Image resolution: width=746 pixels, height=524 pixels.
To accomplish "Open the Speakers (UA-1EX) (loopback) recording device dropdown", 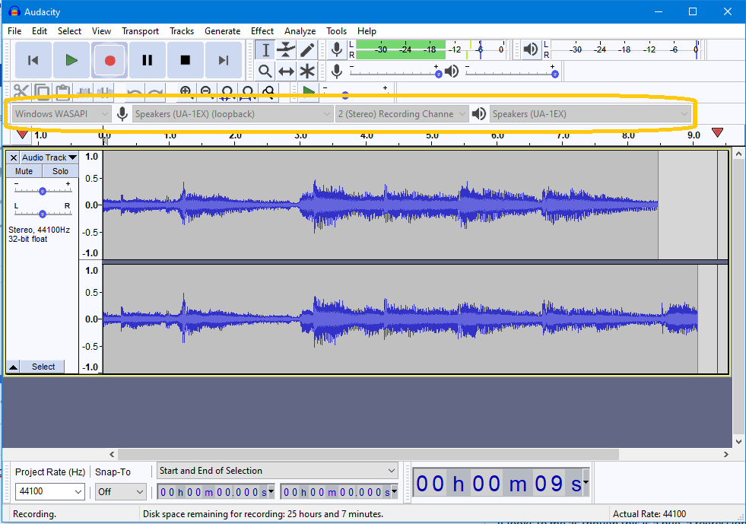I will point(232,114).
